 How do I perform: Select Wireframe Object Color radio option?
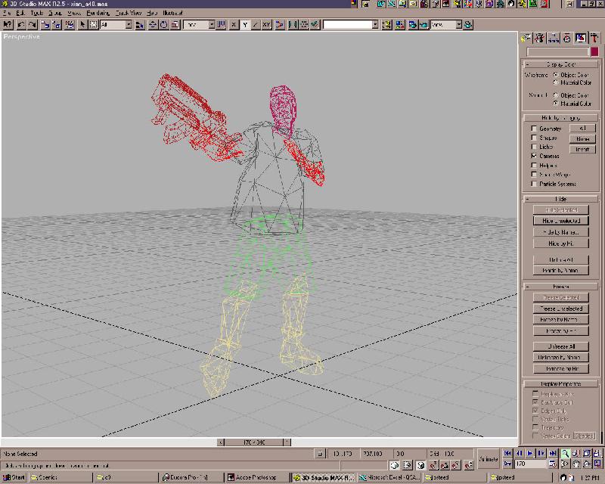[x=557, y=75]
